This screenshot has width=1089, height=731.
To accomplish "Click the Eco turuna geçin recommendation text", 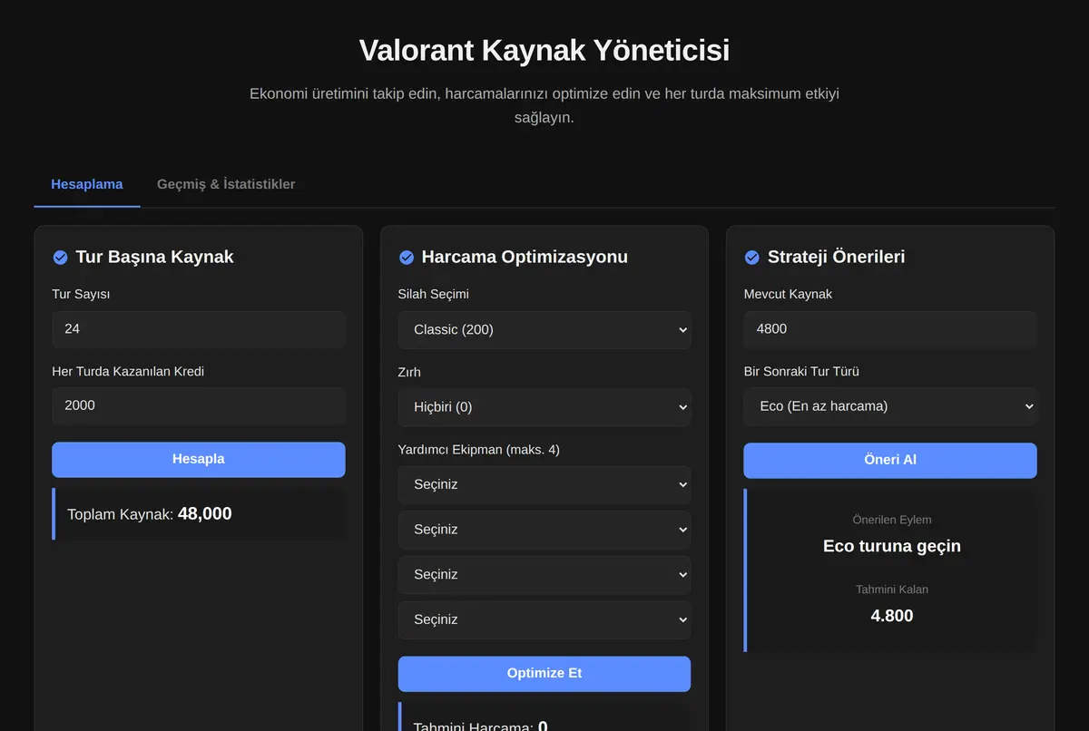I will click(x=892, y=546).
